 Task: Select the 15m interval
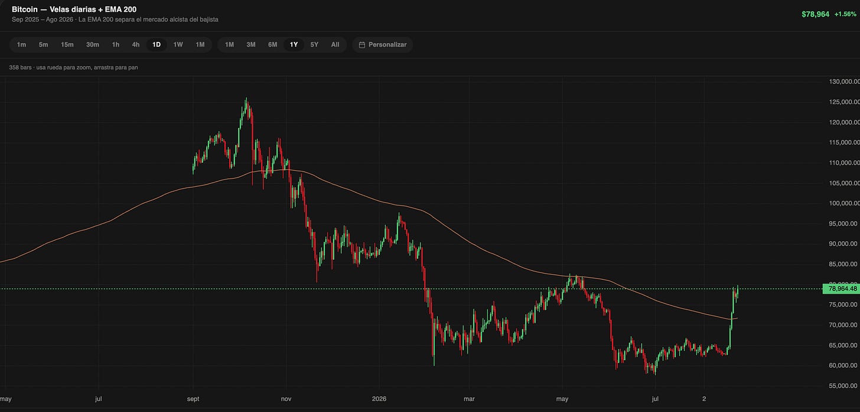[x=67, y=45]
